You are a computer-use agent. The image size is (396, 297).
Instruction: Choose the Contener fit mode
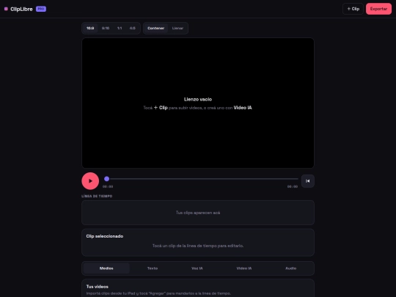pyautogui.click(x=155, y=28)
